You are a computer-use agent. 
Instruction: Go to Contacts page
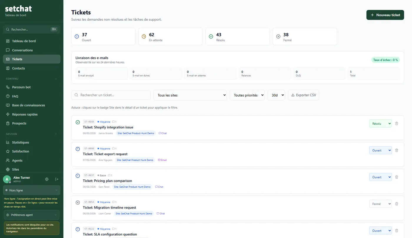[31, 68]
